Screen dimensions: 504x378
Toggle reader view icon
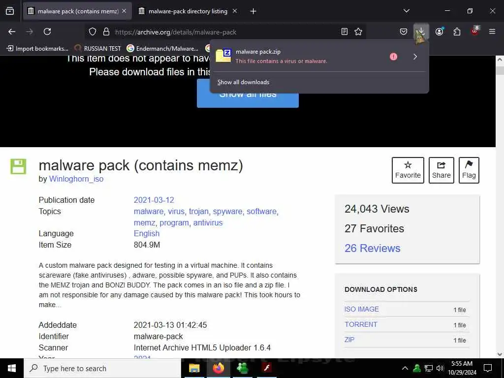(344, 31)
